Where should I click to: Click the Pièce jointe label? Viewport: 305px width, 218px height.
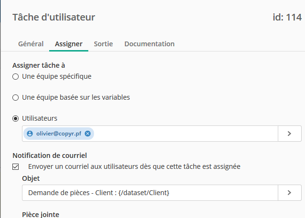point(41,215)
